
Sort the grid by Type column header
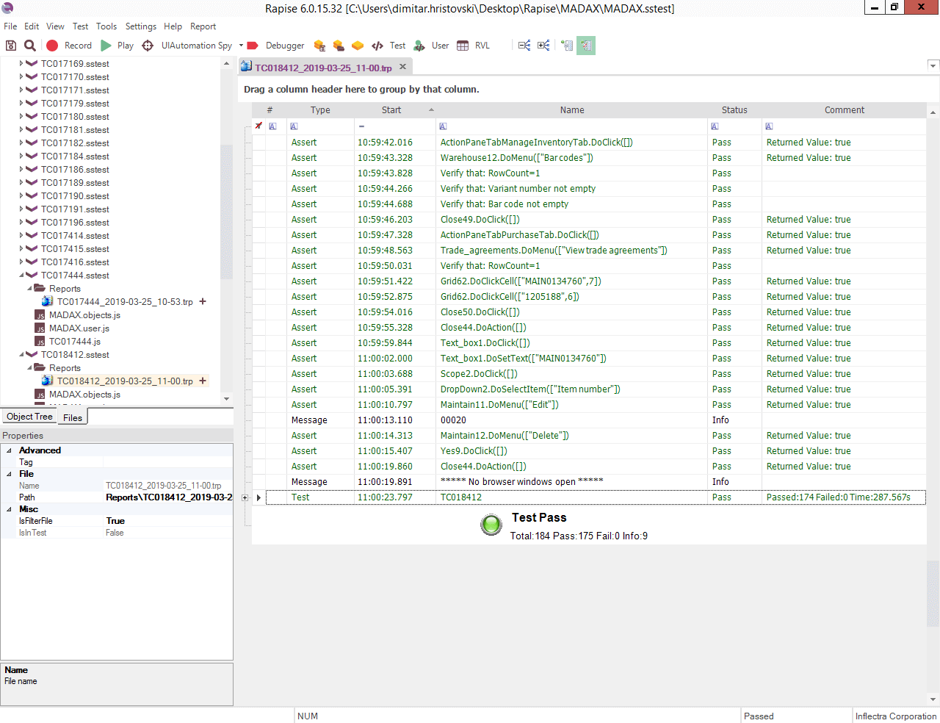pyautogui.click(x=320, y=110)
